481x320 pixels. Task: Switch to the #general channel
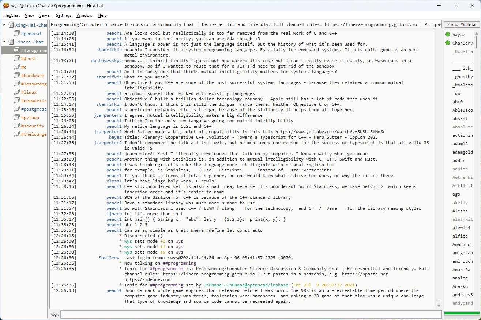[31, 34]
